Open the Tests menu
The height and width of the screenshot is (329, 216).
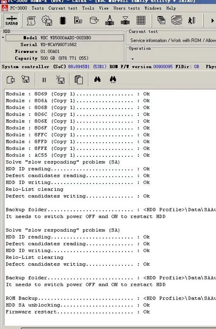38,8
